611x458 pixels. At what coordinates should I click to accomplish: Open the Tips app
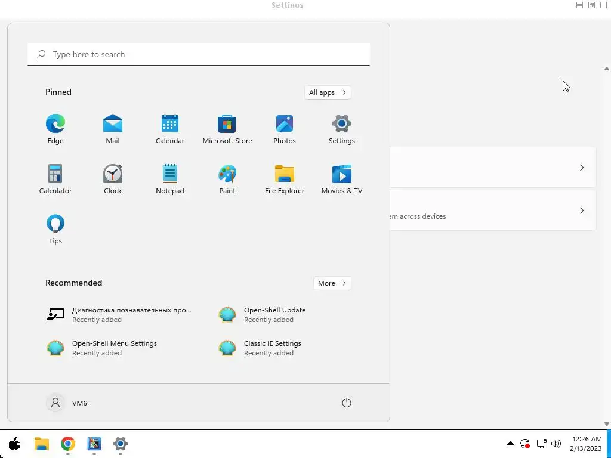click(55, 230)
